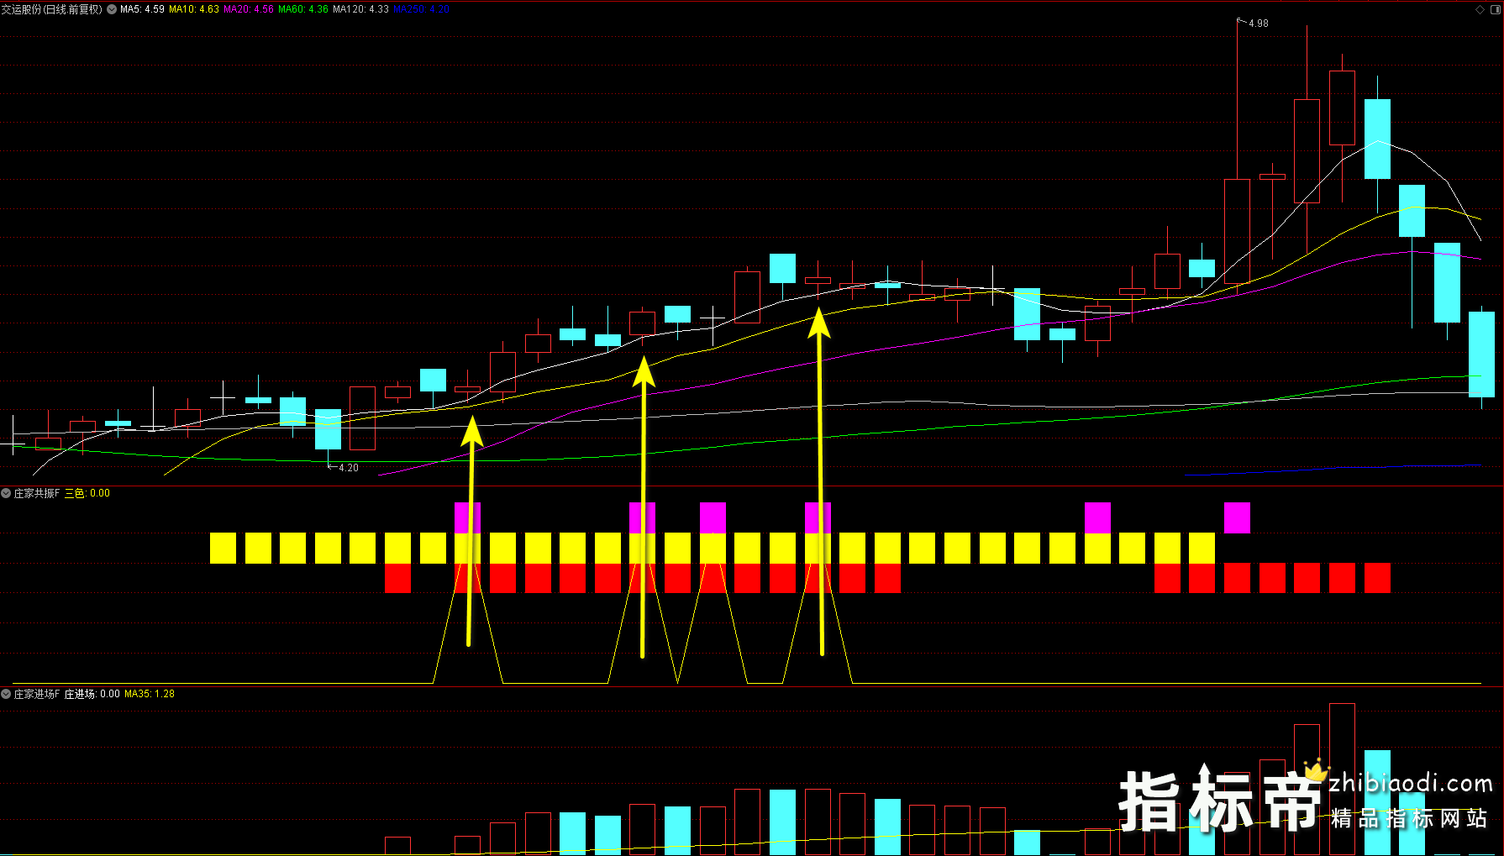Select the 交运股份(日线.前复权) chart title
Screen dimensions: 1504x856
52,9
